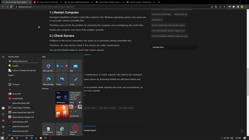
Task: Toggle the Start menu hamburger button
Action: pyautogui.click(x=3, y=57)
